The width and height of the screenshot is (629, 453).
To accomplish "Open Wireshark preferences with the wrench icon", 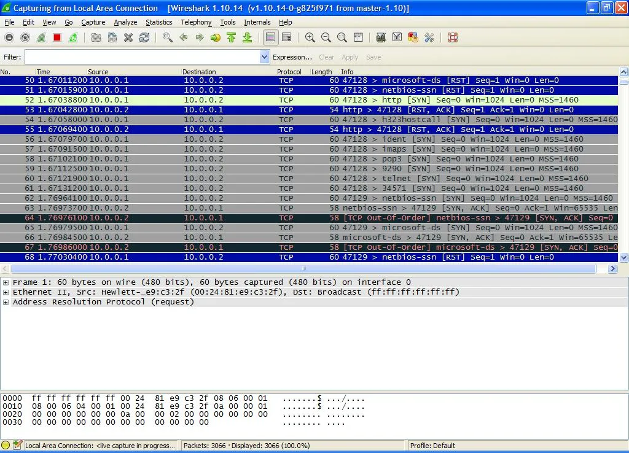I will [x=429, y=37].
